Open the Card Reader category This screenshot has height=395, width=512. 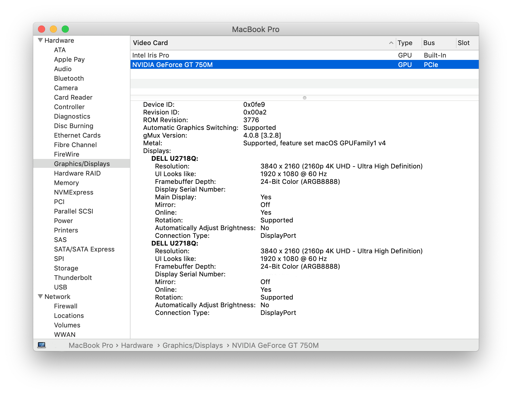(x=73, y=98)
